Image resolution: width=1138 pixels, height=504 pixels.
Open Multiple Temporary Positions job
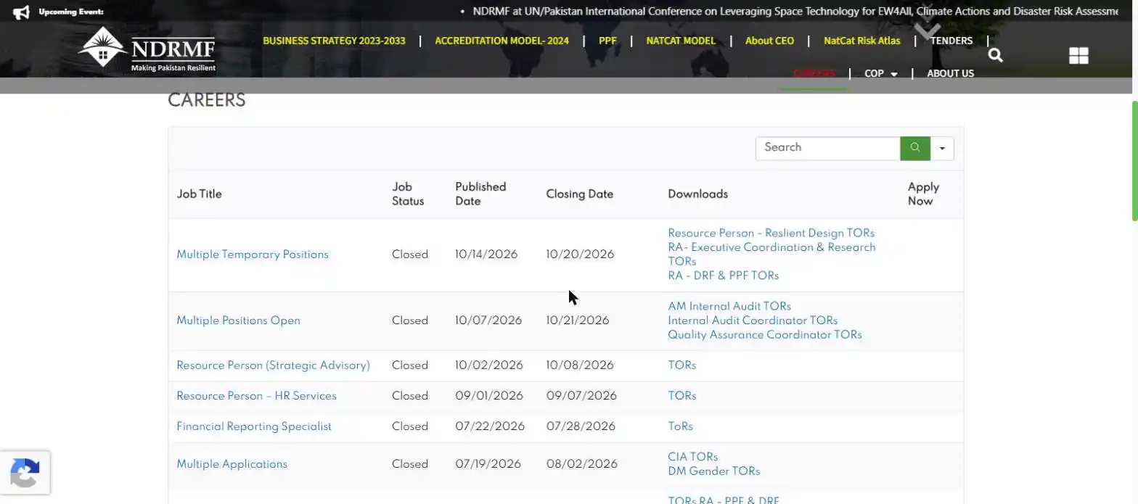[x=253, y=255]
